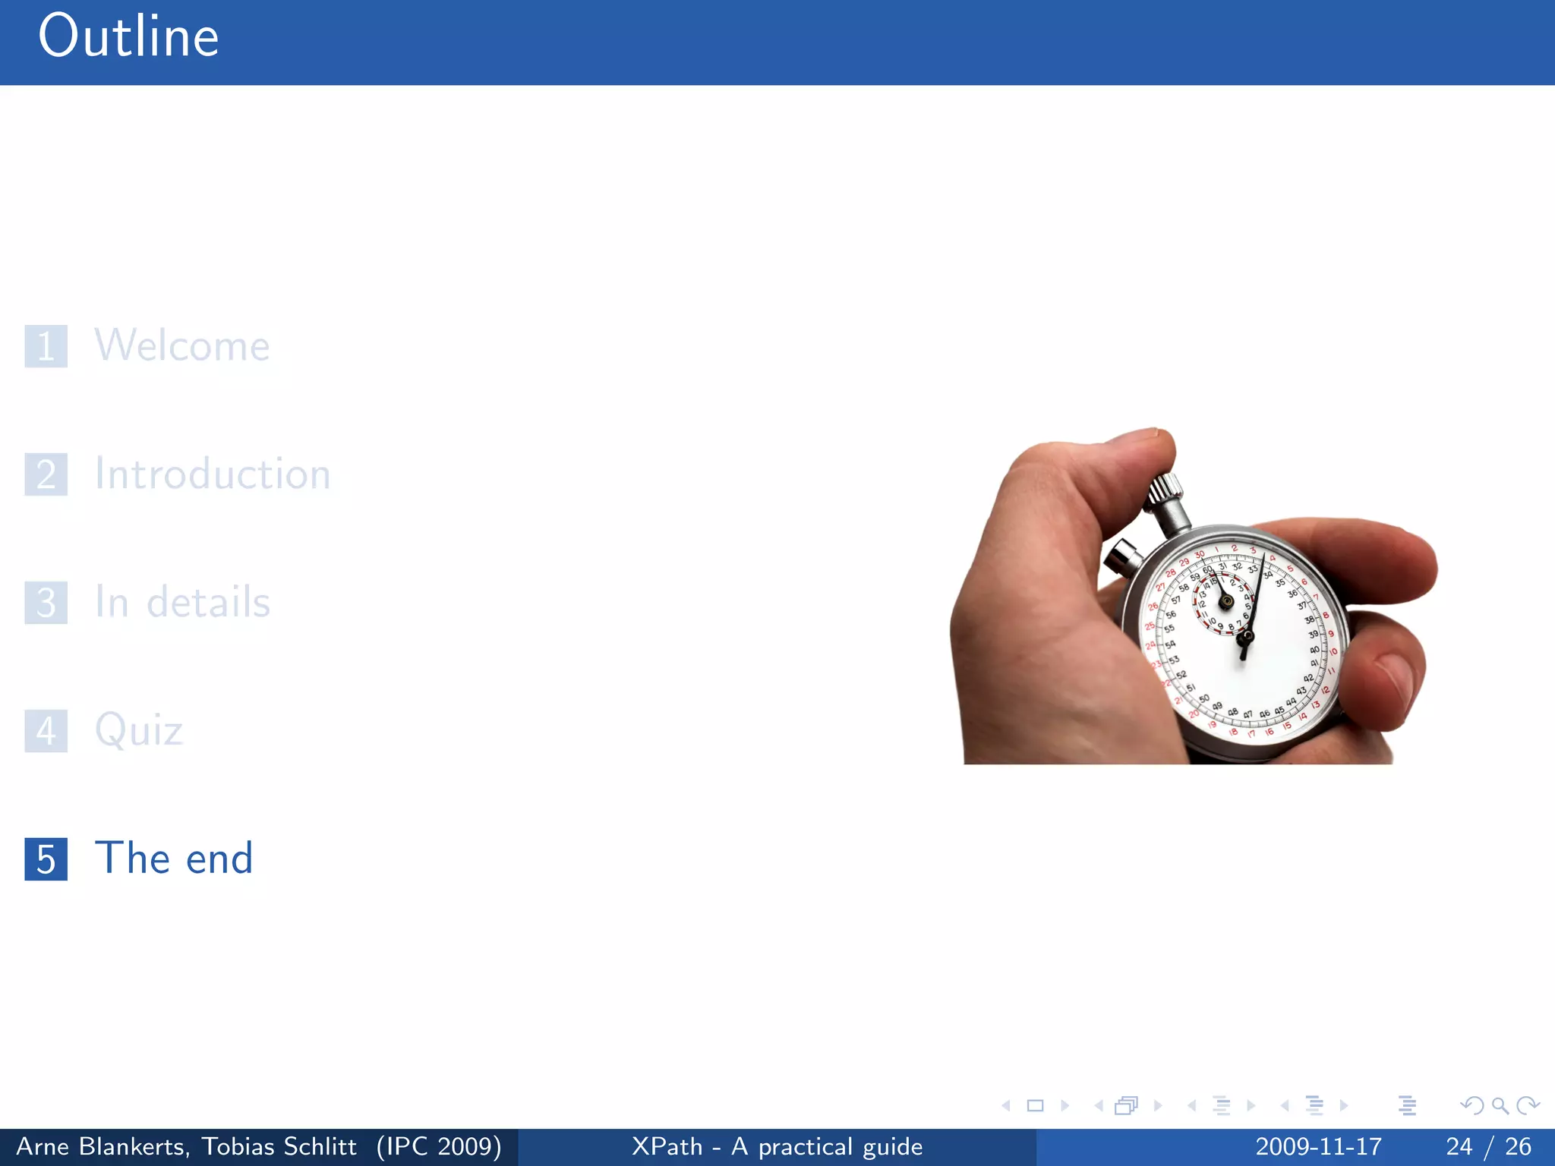This screenshot has height=1166, width=1555.
Task: Click the go-back curved arrow icon
Action: pyautogui.click(x=1472, y=1106)
